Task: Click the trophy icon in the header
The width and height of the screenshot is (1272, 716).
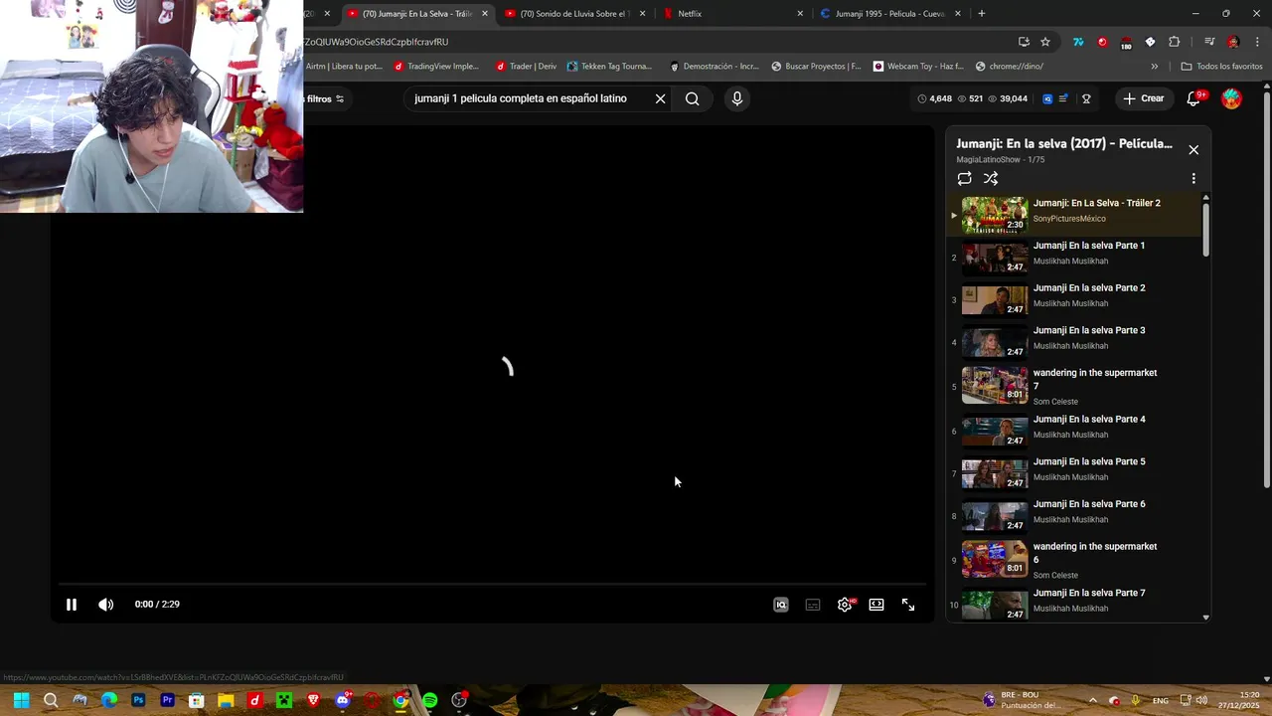Action: click(1086, 98)
